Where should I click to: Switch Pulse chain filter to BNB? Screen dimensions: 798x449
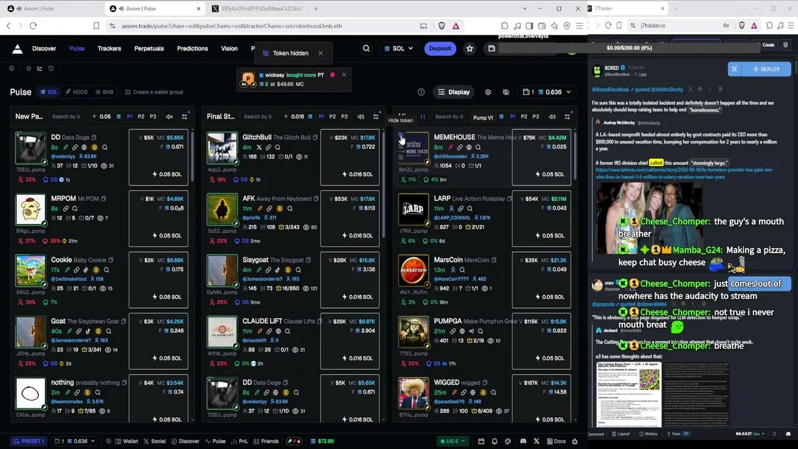coord(104,92)
